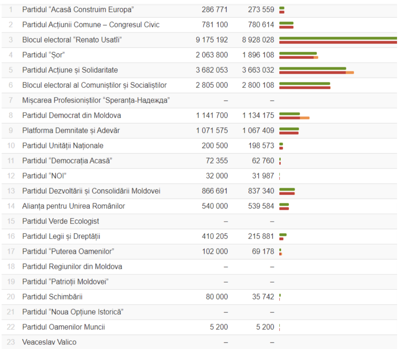The height and width of the screenshot is (349, 399).
Task: Select the Partidul "Șor" party name
Action: (x=43, y=55)
